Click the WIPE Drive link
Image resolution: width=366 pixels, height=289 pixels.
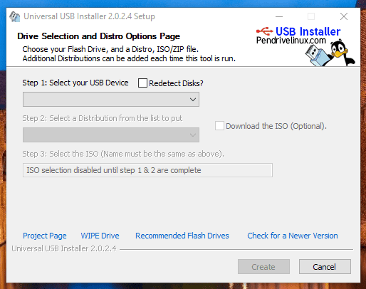[x=100, y=236]
